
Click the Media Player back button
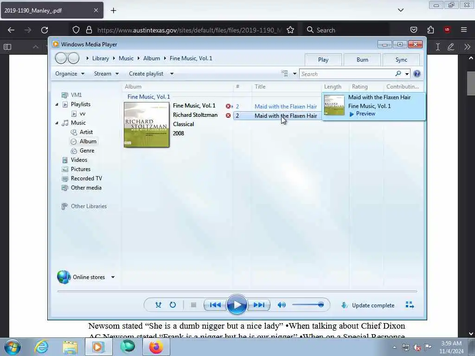tap(61, 58)
